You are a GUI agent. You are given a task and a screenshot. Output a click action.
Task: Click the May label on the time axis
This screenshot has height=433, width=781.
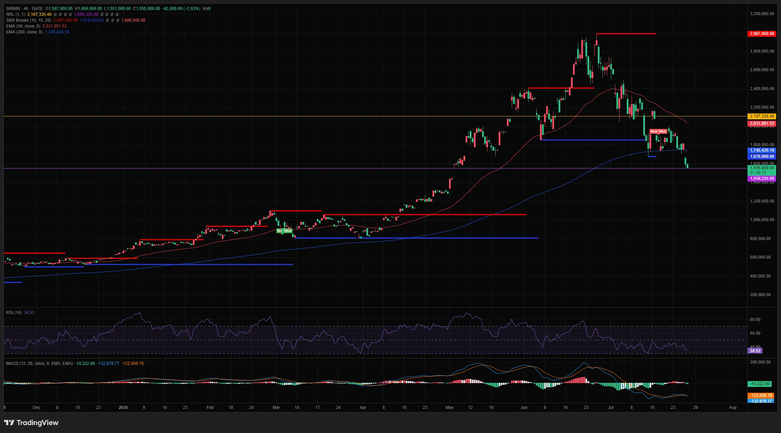tap(450, 408)
